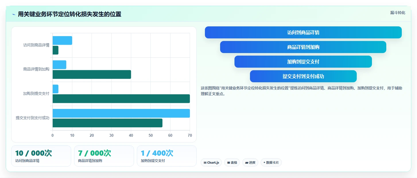Click the y-axis label 商品详情到加购
This screenshot has width=417, height=178.
point(36,69)
